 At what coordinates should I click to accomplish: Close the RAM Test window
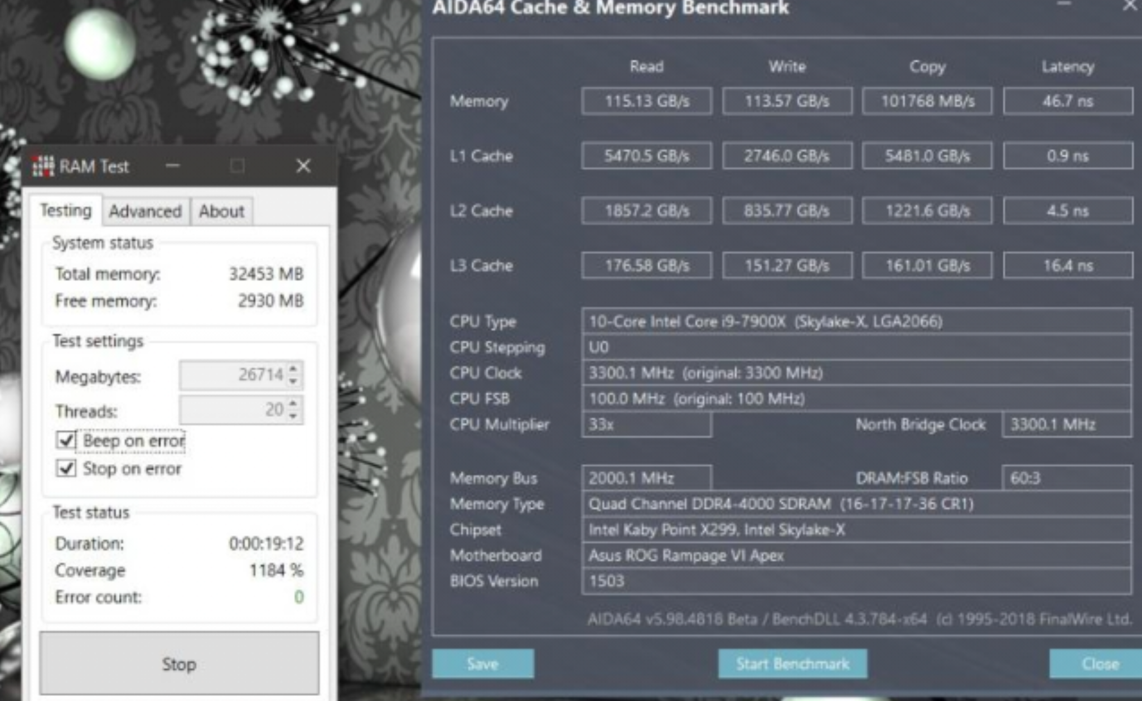click(303, 166)
